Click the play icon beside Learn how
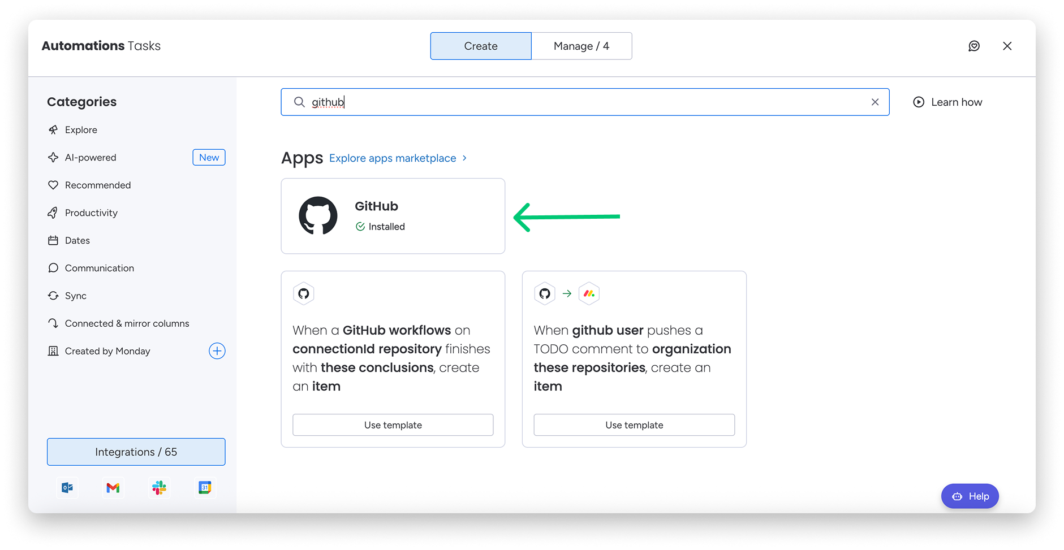This screenshot has width=1064, height=550. tap(919, 102)
